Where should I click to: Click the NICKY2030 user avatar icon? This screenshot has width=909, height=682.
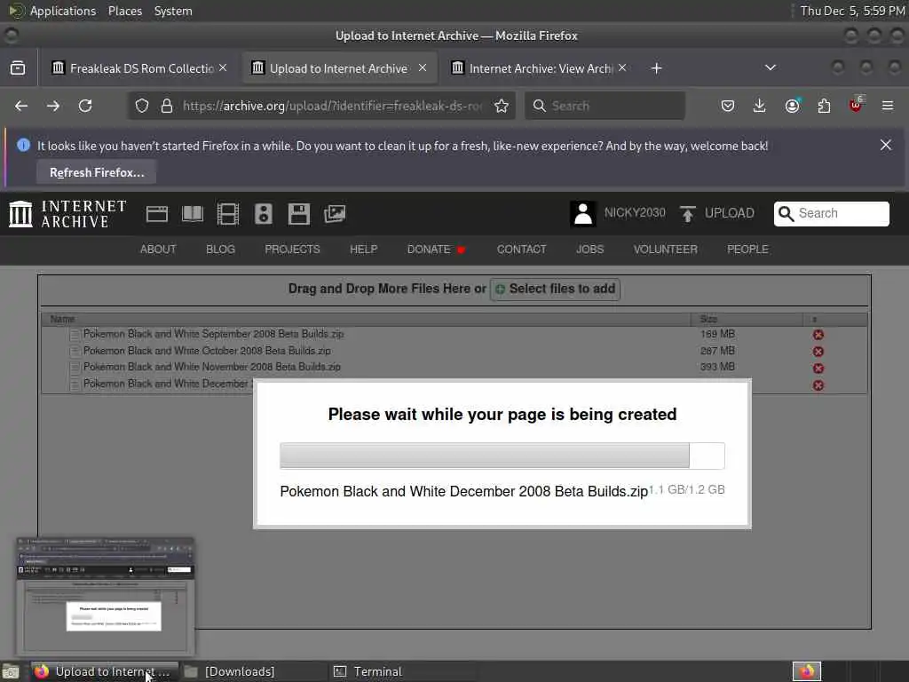tap(583, 213)
